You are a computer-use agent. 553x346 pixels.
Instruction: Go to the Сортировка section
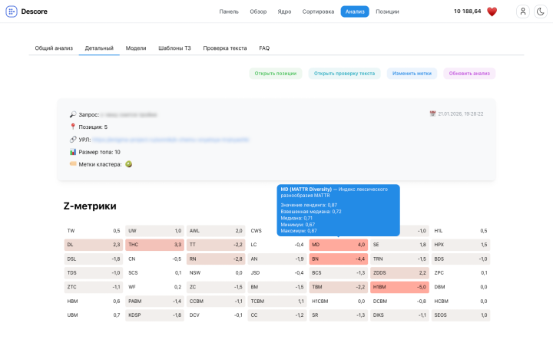coord(318,12)
